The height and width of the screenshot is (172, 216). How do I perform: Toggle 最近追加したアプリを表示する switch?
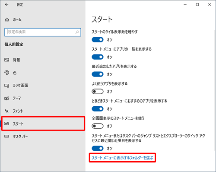tap(98, 74)
